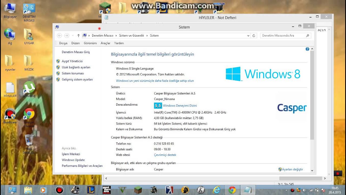Launch µTorrent from desktop
Screen dimensions: 346x195
(29, 89)
